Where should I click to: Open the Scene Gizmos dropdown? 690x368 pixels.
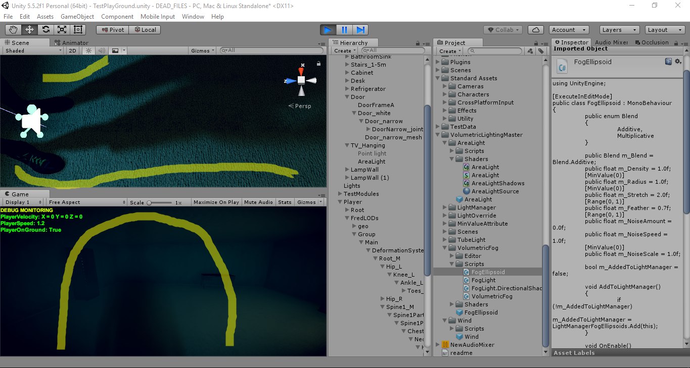(203, 50)
